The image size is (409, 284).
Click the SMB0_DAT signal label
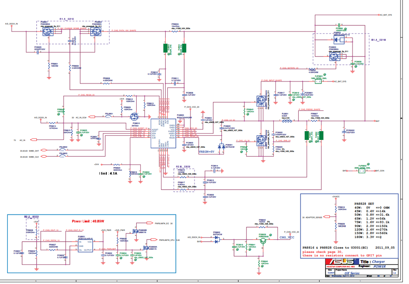pyautogui.click(x=34, y=151)
